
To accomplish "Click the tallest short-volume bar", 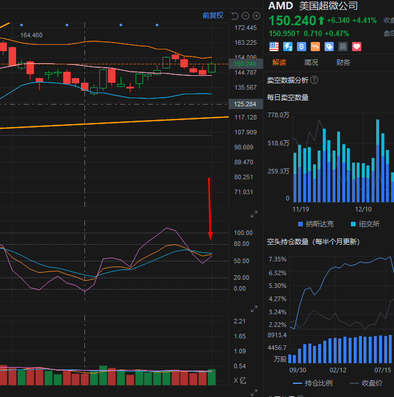I will click(377, 161).
